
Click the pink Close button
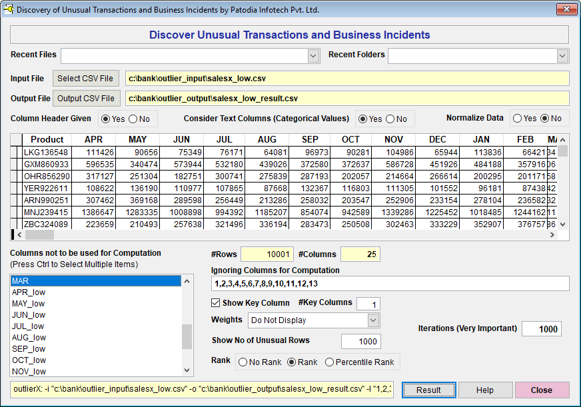(x=542, y=390)
